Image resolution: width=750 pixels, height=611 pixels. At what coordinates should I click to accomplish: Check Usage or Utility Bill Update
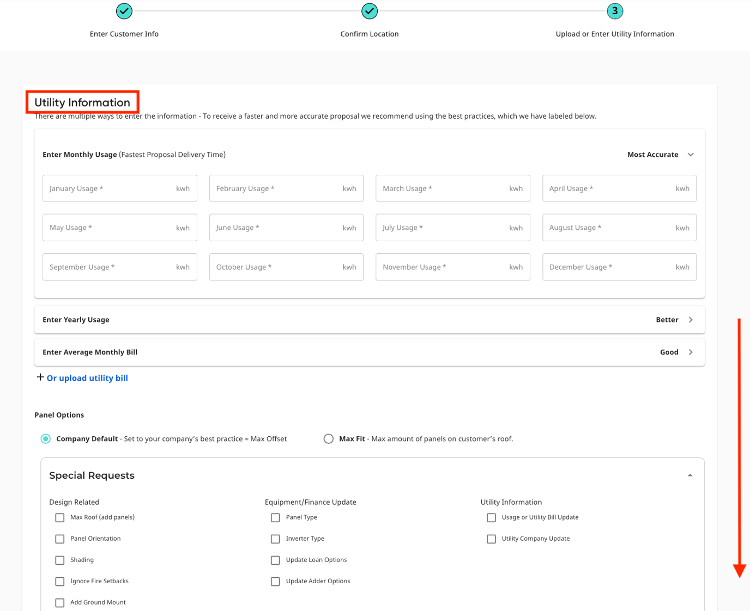pos(491,517)
